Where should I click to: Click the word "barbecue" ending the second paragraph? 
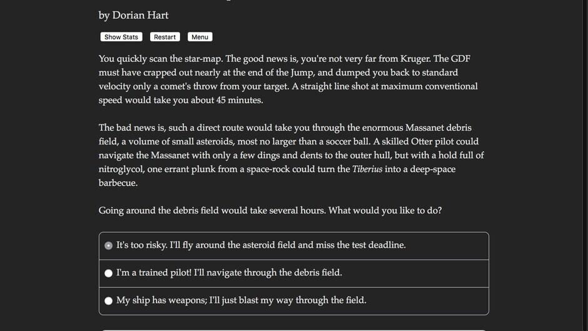(118, 183)
